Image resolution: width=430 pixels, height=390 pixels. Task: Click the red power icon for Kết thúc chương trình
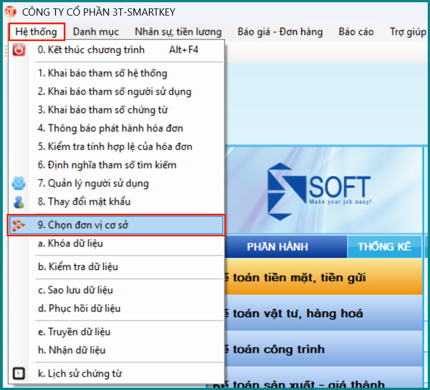(19, 50)
